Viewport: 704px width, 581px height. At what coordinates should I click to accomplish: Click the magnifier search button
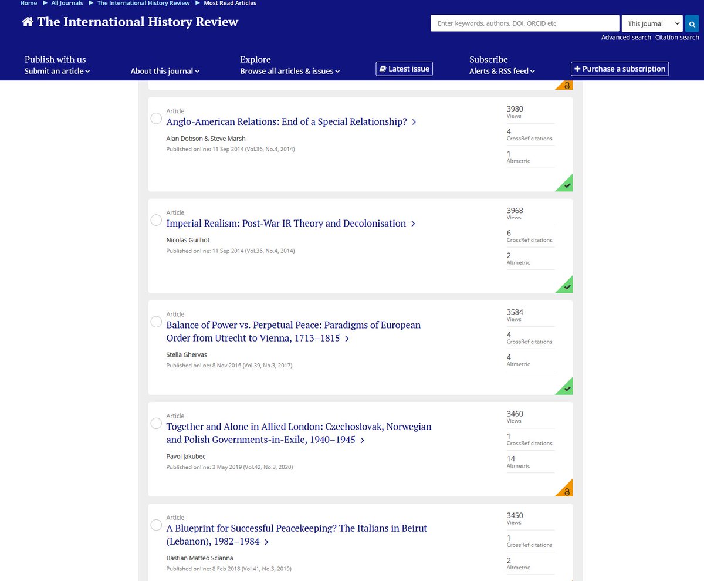[x=692, y=23]
